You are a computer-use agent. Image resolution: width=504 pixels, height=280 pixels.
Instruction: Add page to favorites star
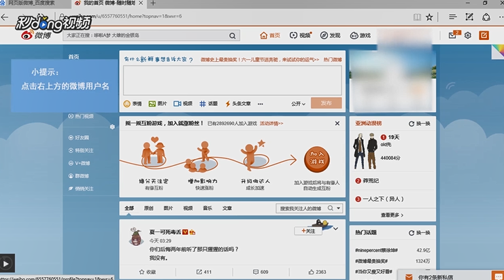429,17
